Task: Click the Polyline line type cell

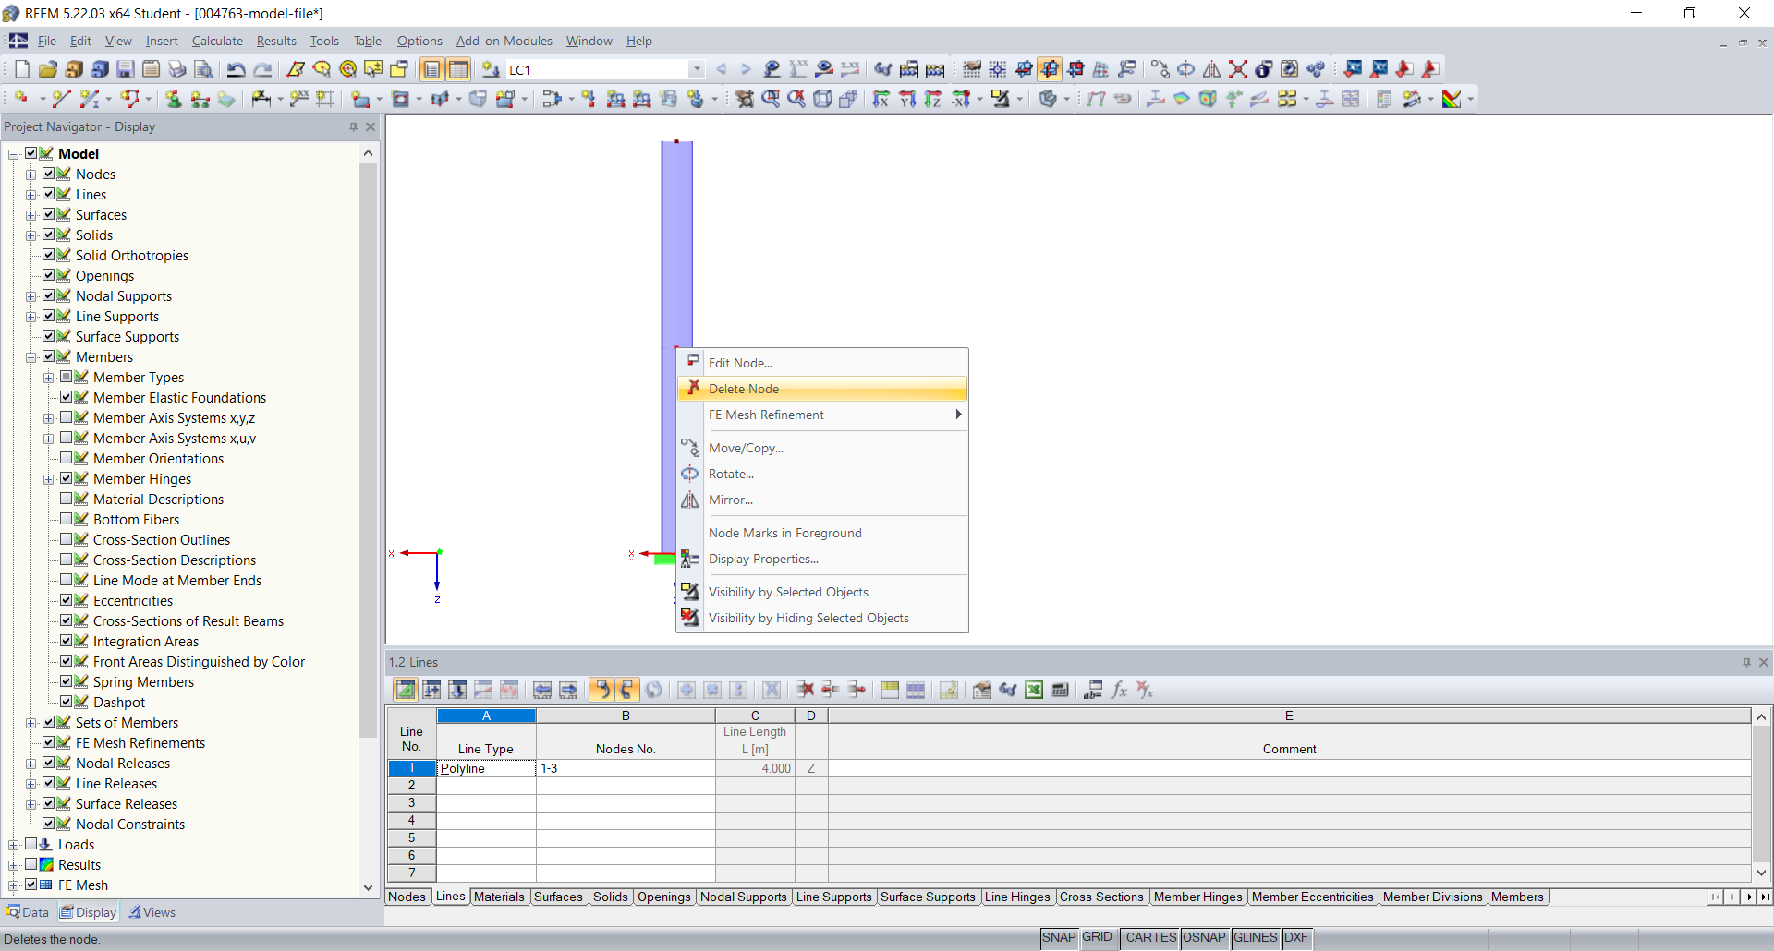Action: [x=486, y=768]
